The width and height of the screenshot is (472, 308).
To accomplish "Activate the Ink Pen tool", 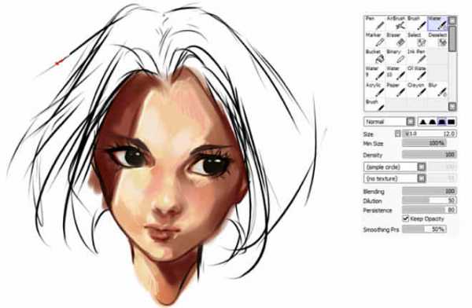I will [x=416, y=57].
